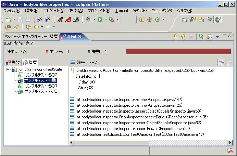
Task: Stop Tomcat with the red X cat icon
Action: pyautogui.click(x=68, y=19)
